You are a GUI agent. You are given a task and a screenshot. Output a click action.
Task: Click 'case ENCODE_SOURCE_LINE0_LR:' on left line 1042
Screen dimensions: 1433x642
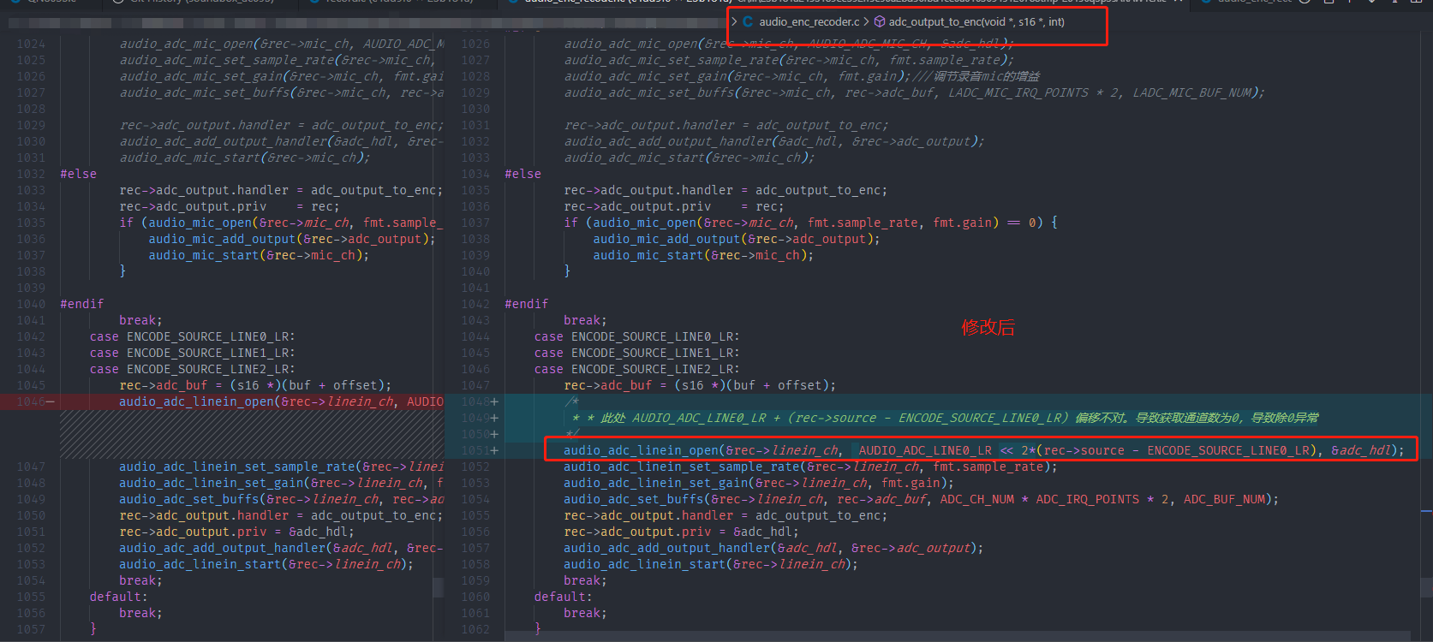tap(192, 336)
